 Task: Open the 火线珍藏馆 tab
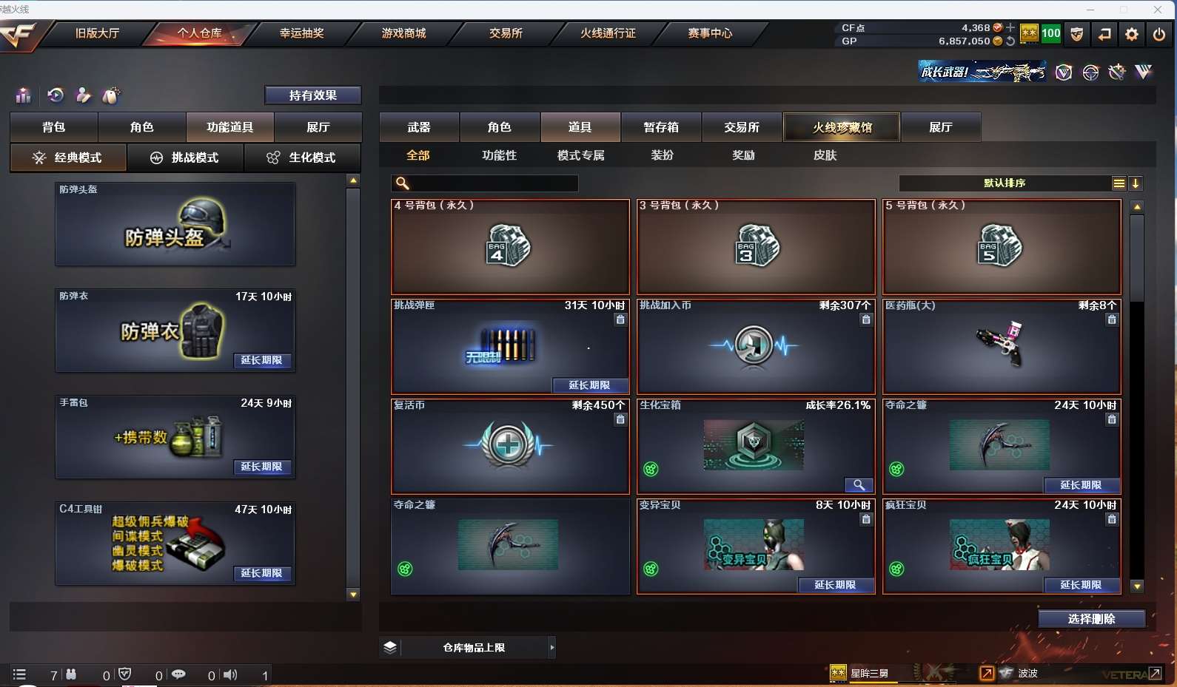[x=842, y=127]
